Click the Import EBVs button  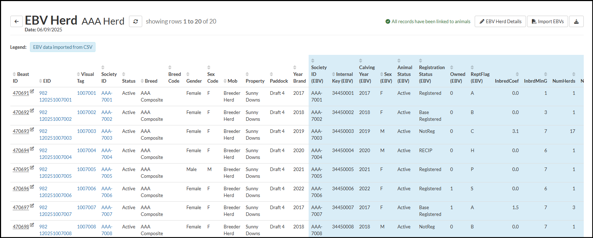pyautogui.click(x=547, y=22)
